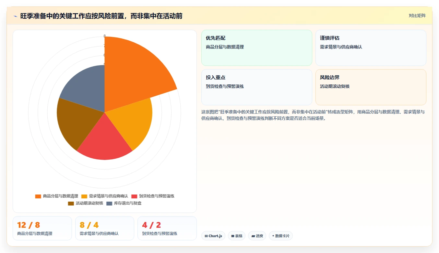
Task: Click 商品分层与数据清理 text in 优先匹配 card
Action: 225,47
